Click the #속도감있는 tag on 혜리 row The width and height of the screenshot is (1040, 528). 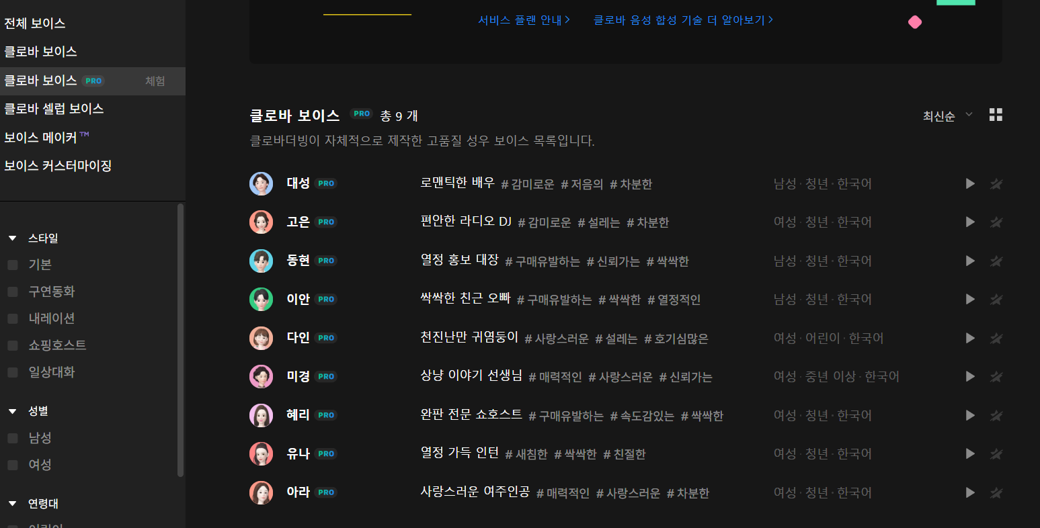(642, 416)
